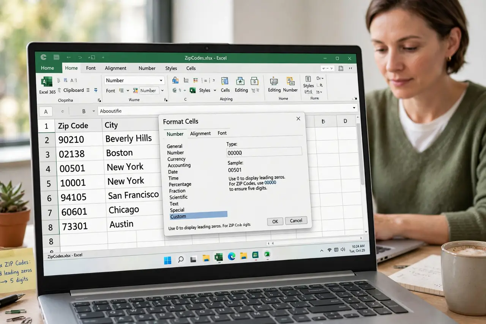
Task: Select the Beverly Hills cell
Action: [x=131, y=138]
